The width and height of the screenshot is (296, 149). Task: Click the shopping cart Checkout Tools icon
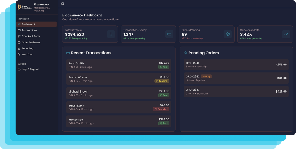[x=19, y=36]
